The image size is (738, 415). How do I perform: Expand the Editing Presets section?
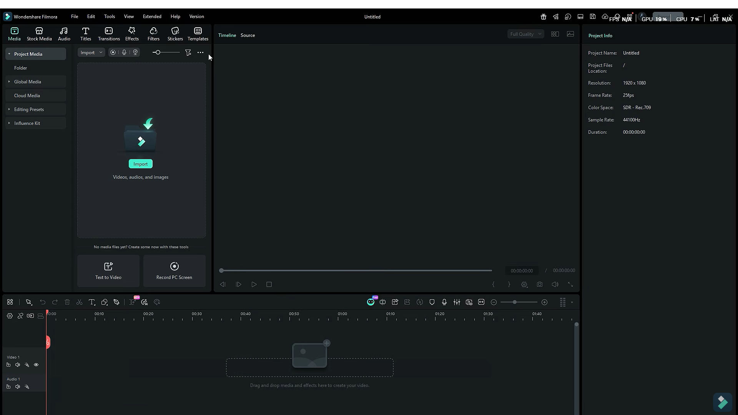coord(9,109)
